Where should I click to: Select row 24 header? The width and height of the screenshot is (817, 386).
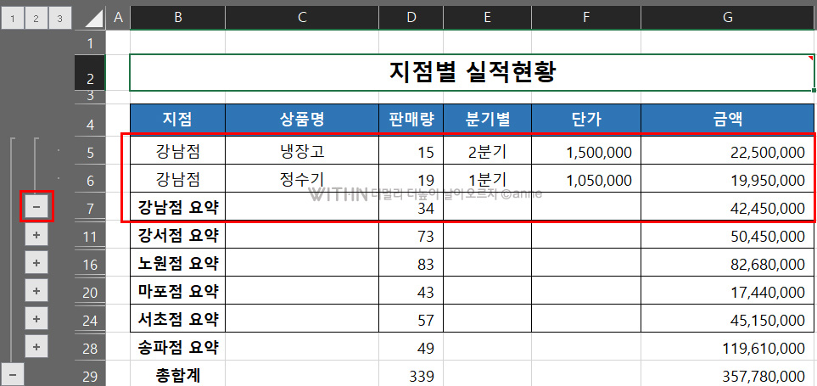[x=90, y=319]
